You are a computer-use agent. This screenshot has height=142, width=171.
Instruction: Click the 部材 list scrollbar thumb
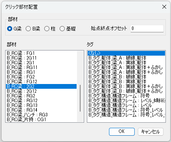point(80,98)
